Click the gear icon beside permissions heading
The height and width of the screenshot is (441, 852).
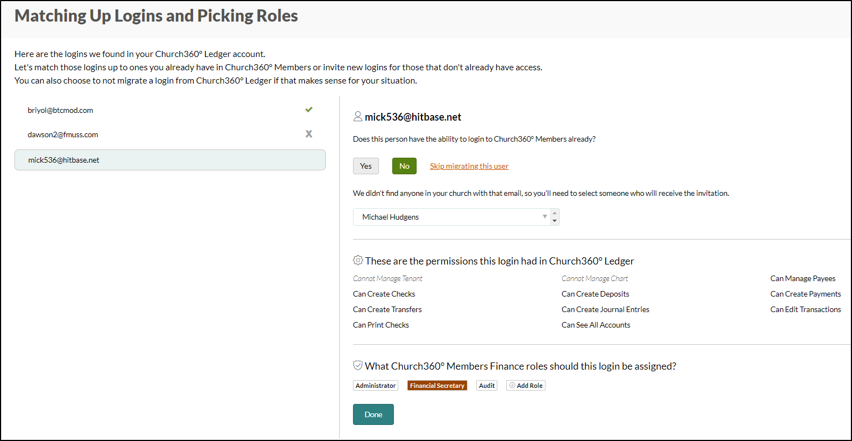358,261
